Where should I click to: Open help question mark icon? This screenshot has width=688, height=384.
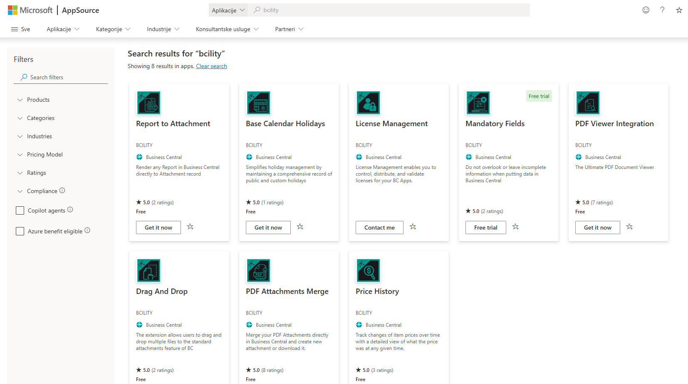(662, 10)
